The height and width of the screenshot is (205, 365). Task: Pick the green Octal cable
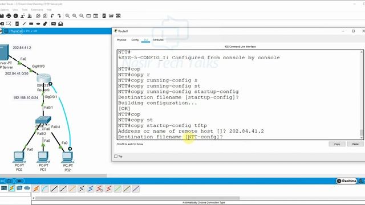tap(117, 188)
